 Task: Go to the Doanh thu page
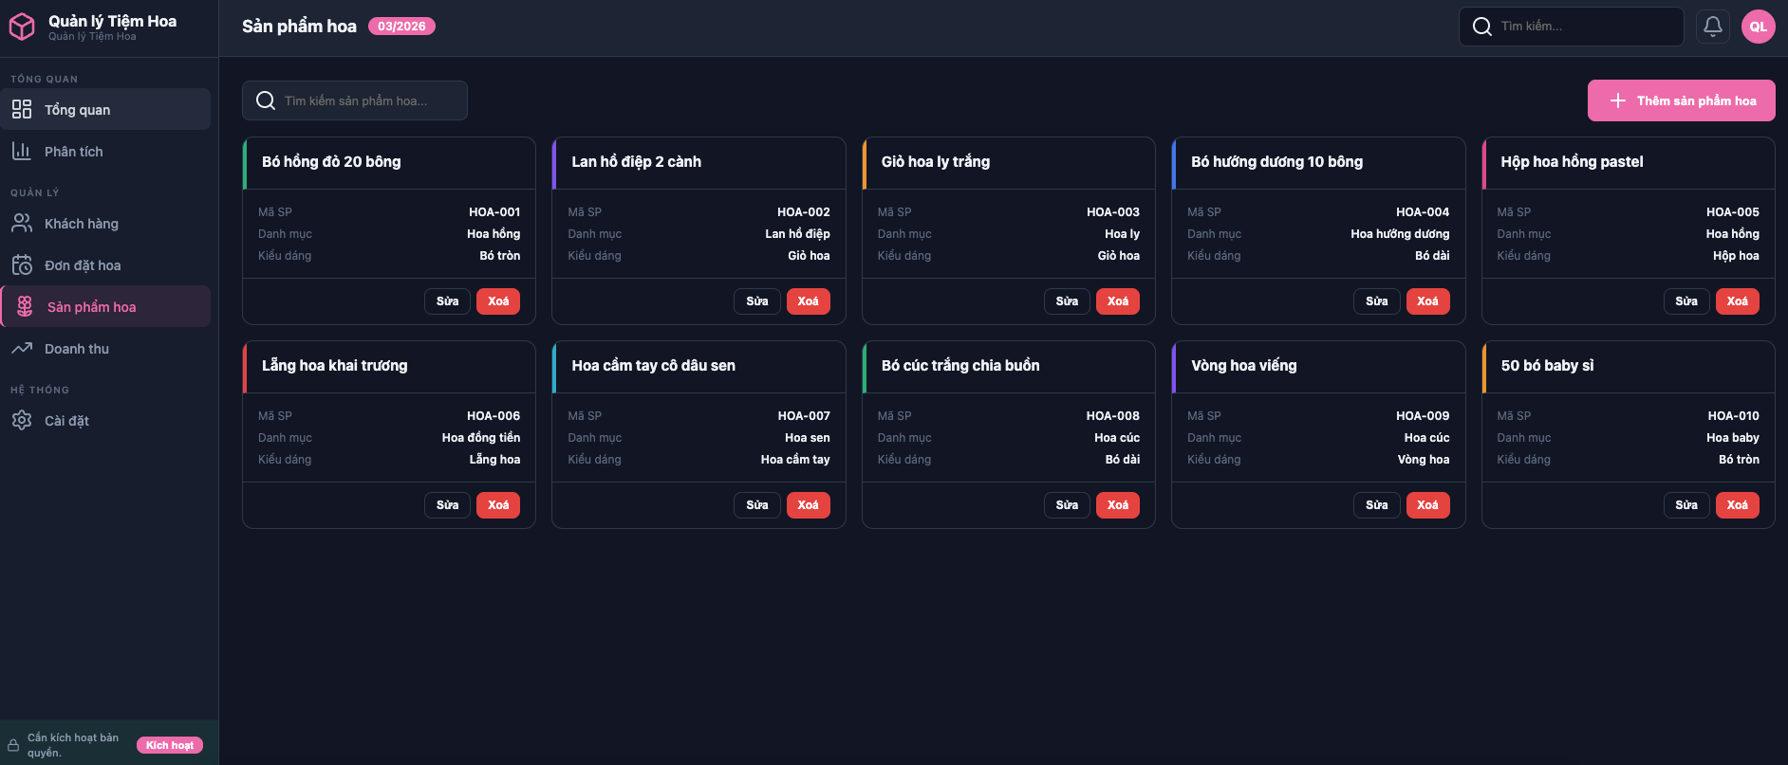[77, 349]
